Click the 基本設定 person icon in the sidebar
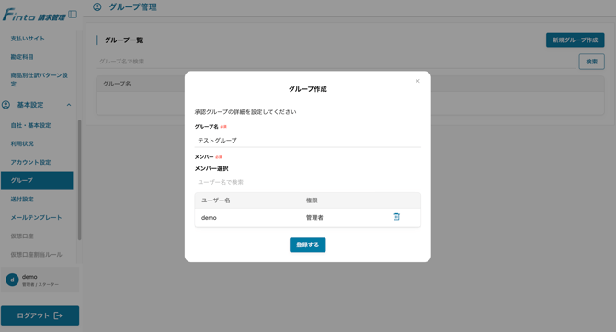 6,105
